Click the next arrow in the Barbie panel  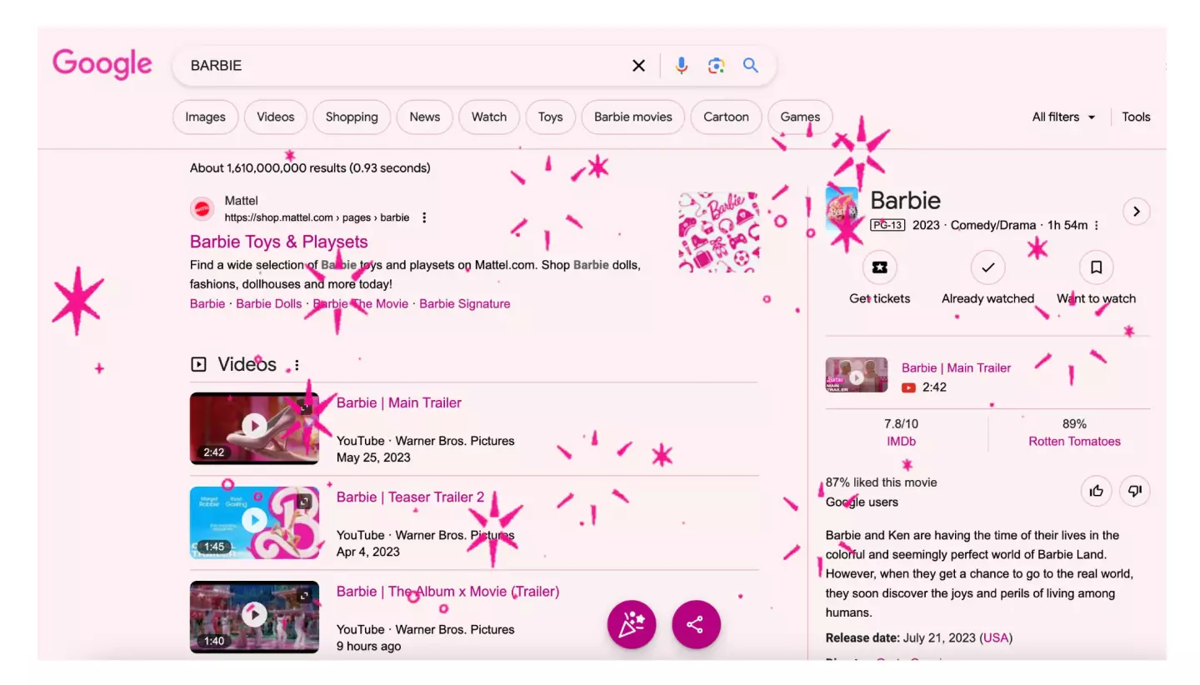click(1136, 211)
